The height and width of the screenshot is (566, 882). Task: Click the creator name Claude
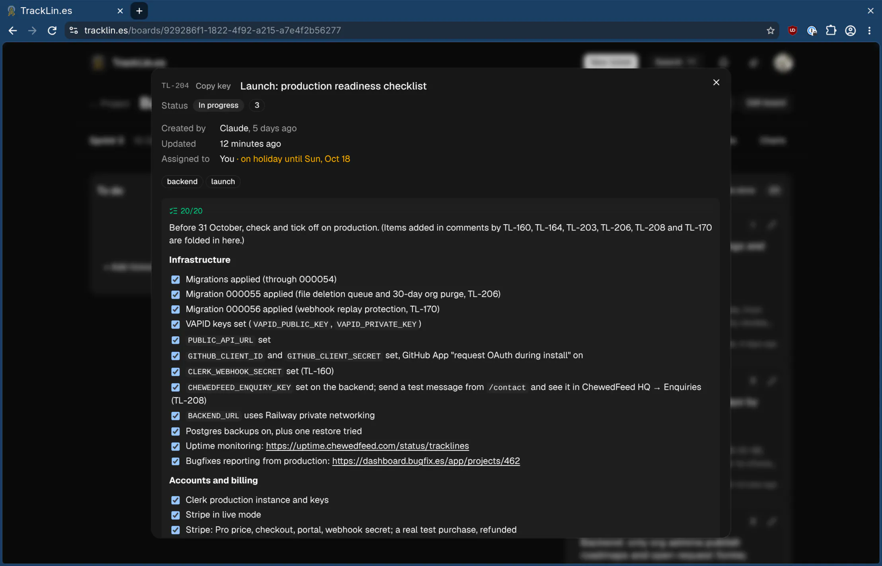[234, 128]
